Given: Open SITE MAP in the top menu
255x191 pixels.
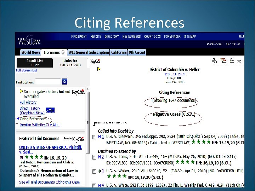Looking at the screenshot, I should point(190,36).
